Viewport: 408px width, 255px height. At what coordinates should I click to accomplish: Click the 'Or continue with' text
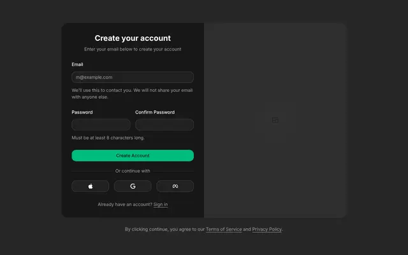coord(133,171)
